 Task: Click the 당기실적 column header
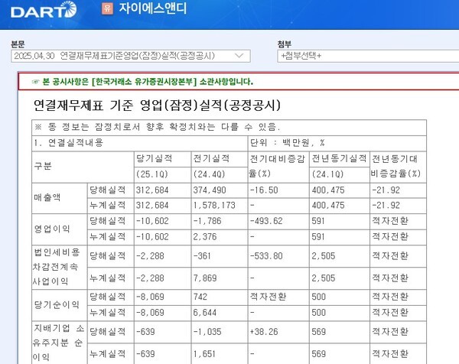click(x=162, y=159)
